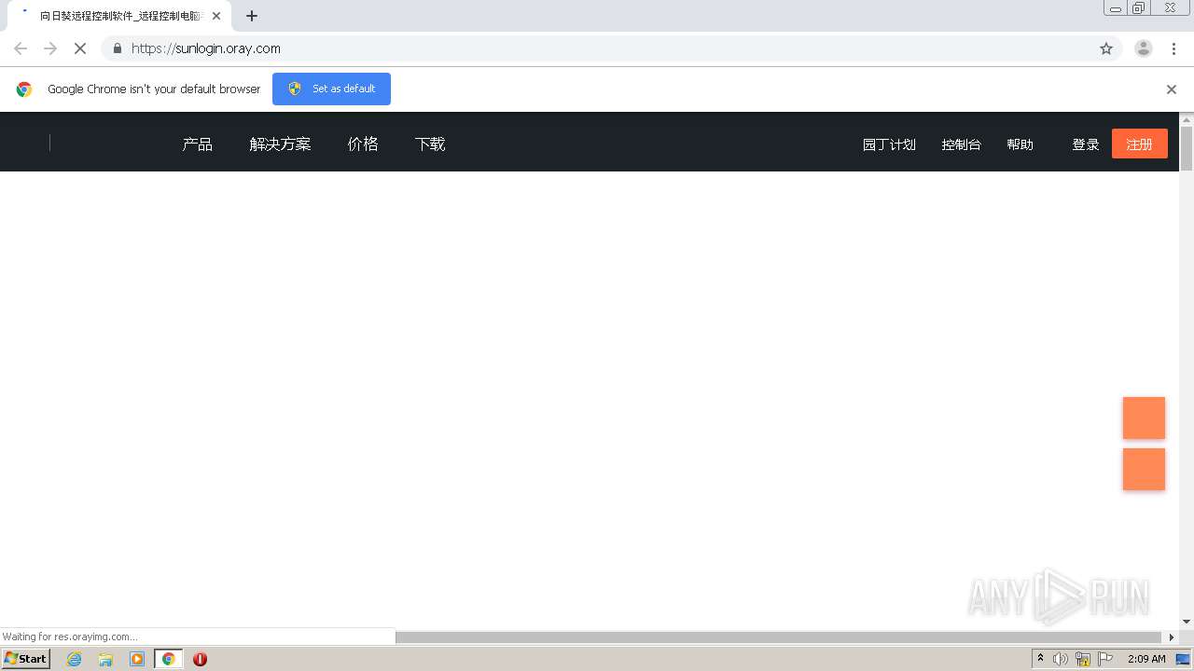Open volume control in tray
The image size is (1194, 671).
point(1061,659)
